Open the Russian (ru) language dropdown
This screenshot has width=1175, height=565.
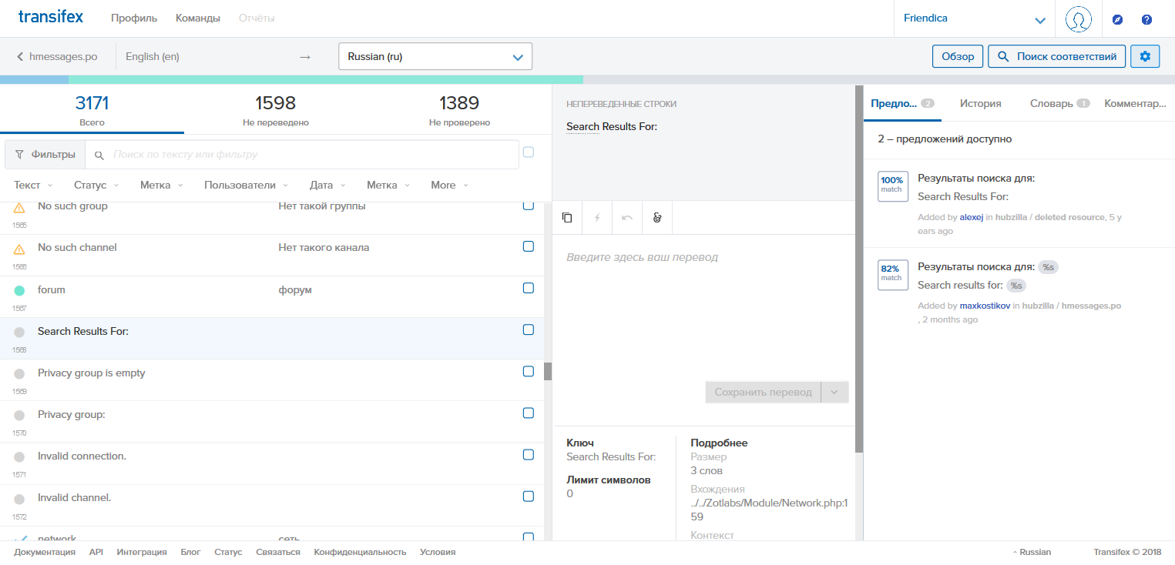click(435, 56)
